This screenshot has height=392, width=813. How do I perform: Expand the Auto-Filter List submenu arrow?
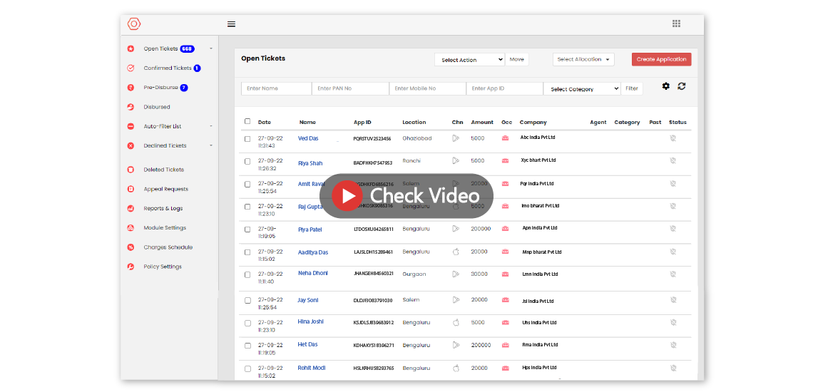[x=211, y=126]
